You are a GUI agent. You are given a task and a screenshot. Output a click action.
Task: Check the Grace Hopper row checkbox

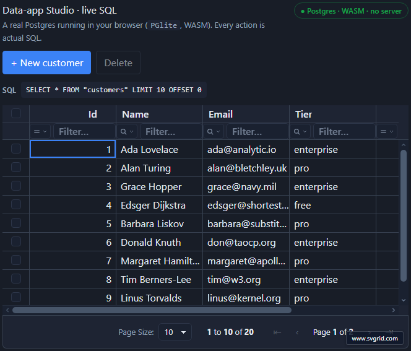coord(16,186)
